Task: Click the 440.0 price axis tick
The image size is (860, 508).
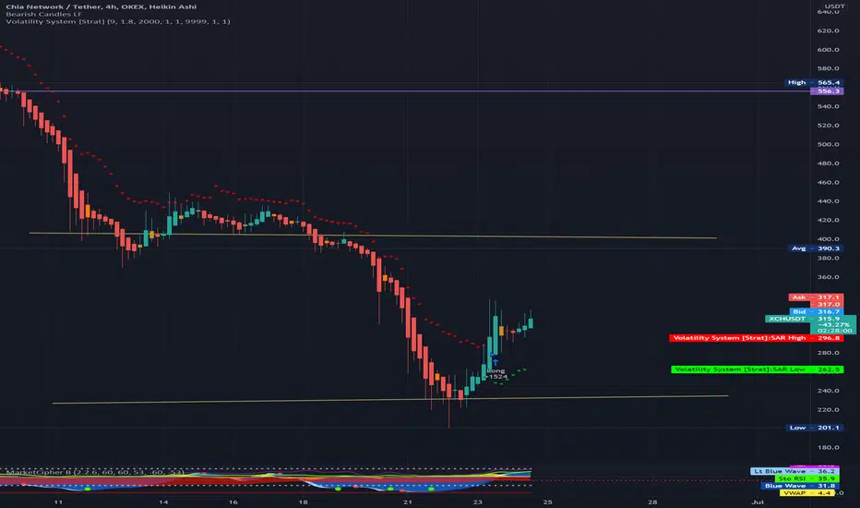Action: point(829,201)
